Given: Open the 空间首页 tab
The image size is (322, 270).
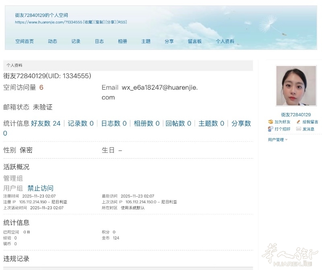Looking at the screenshot, I should (25, 41).
